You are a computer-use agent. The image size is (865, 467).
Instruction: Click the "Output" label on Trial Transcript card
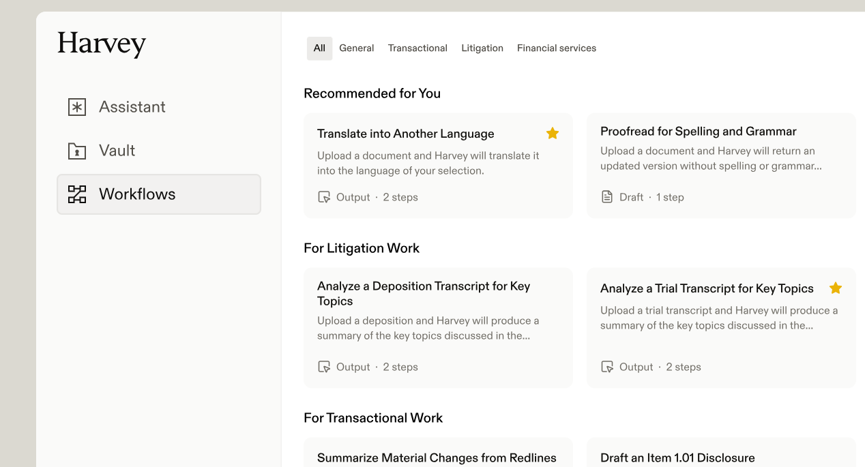tap(636, 367)
